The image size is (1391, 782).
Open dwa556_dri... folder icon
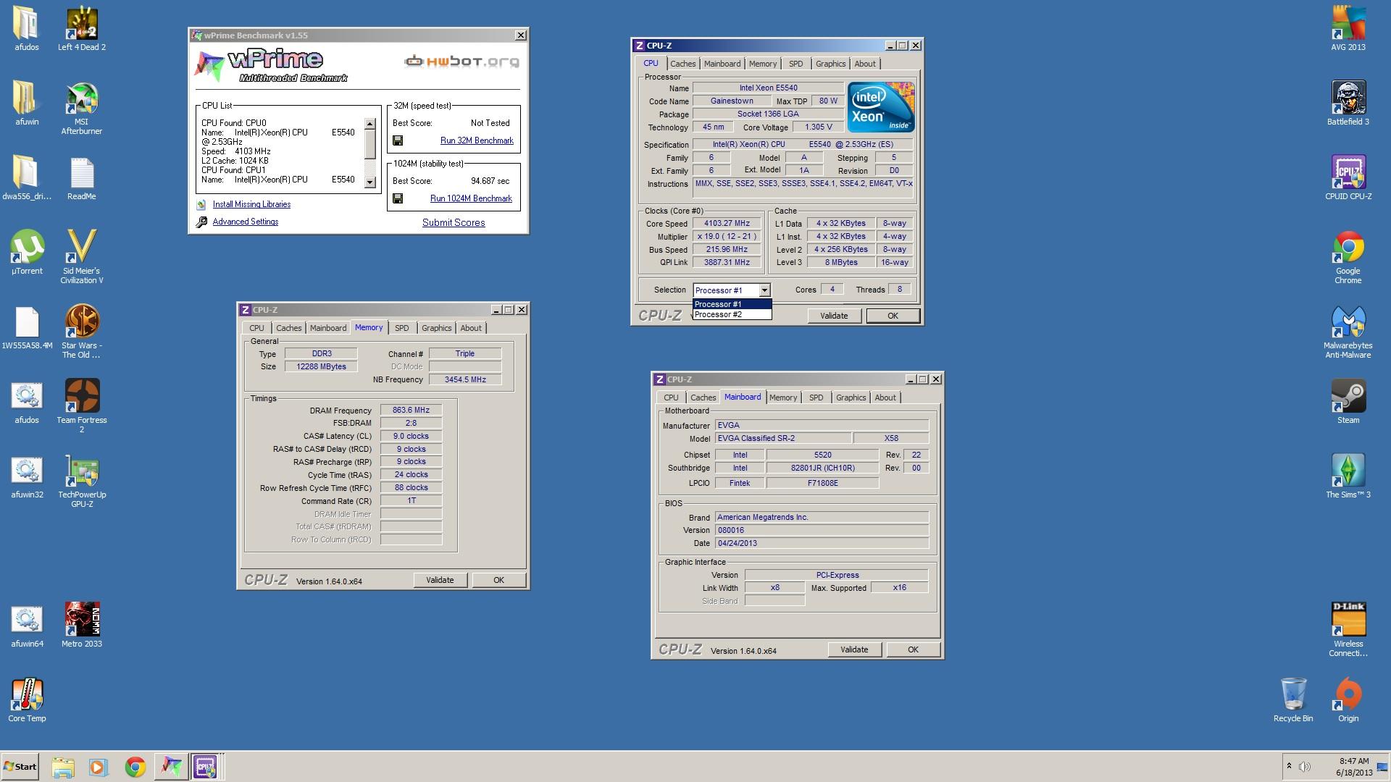[27, 178]
